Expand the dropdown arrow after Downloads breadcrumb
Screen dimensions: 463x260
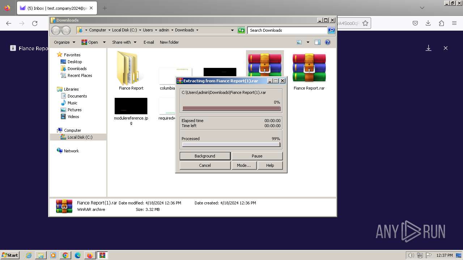(197, 30)
